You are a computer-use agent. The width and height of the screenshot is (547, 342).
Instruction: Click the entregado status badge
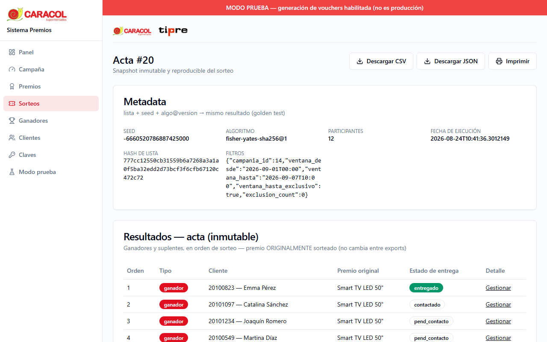426,288
